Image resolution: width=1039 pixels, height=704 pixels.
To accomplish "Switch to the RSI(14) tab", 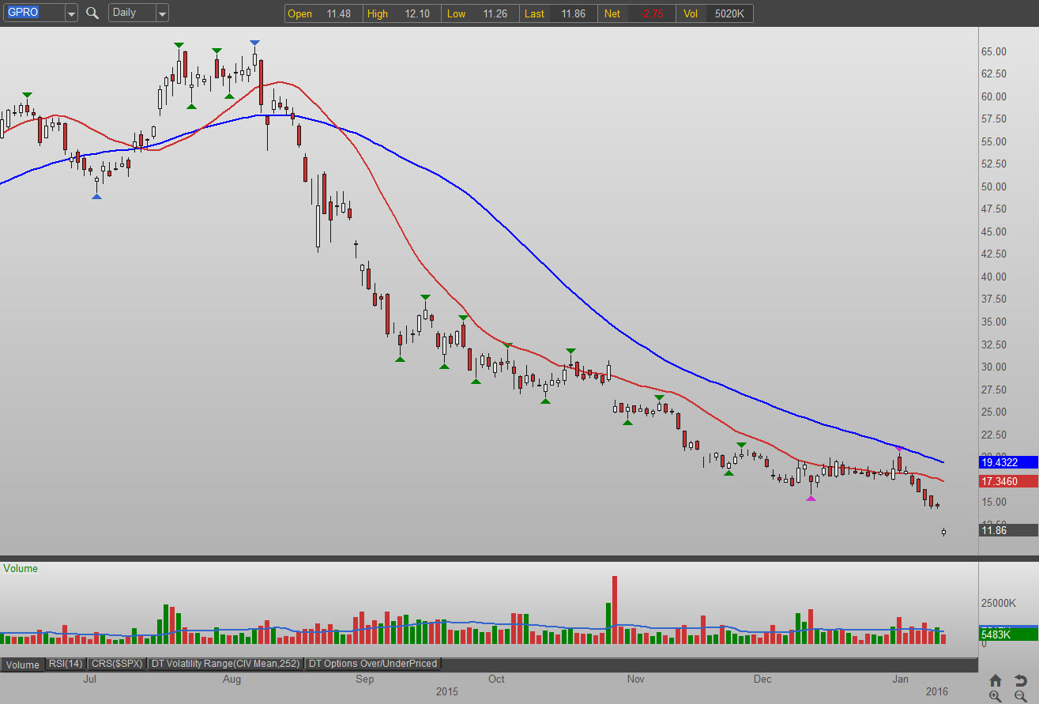I will (65, 664).
